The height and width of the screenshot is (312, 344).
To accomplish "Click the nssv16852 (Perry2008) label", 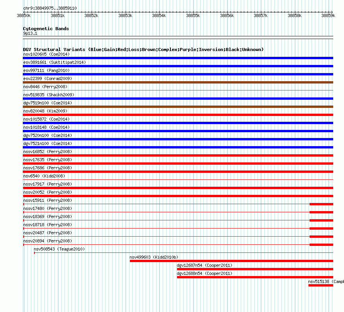I will click(48, 152).
